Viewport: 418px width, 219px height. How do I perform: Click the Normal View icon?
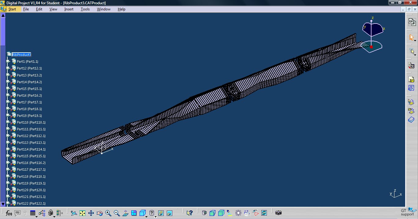(125, 213)
